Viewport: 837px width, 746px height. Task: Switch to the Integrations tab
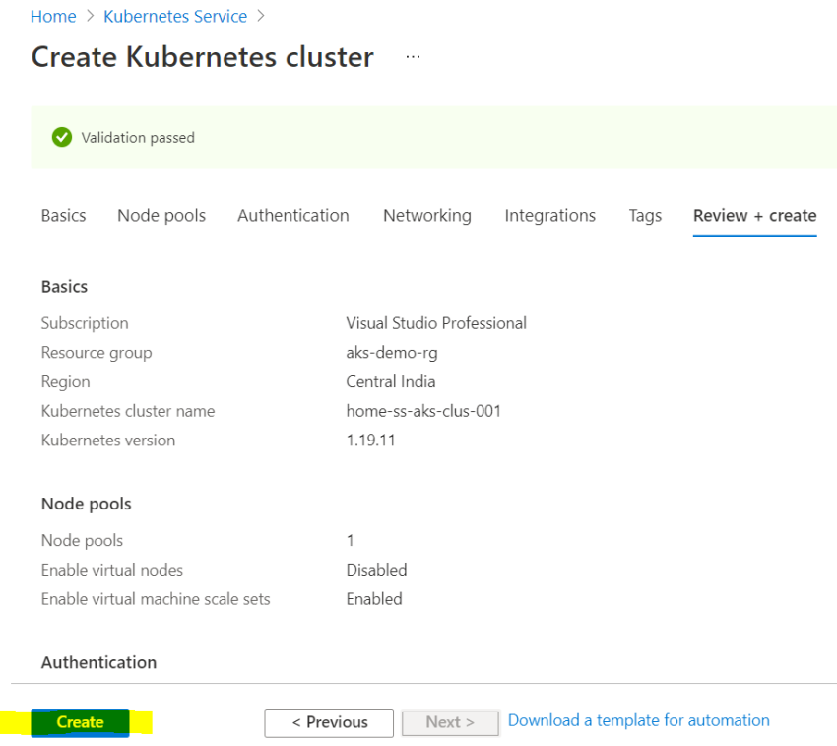(549, 215)
